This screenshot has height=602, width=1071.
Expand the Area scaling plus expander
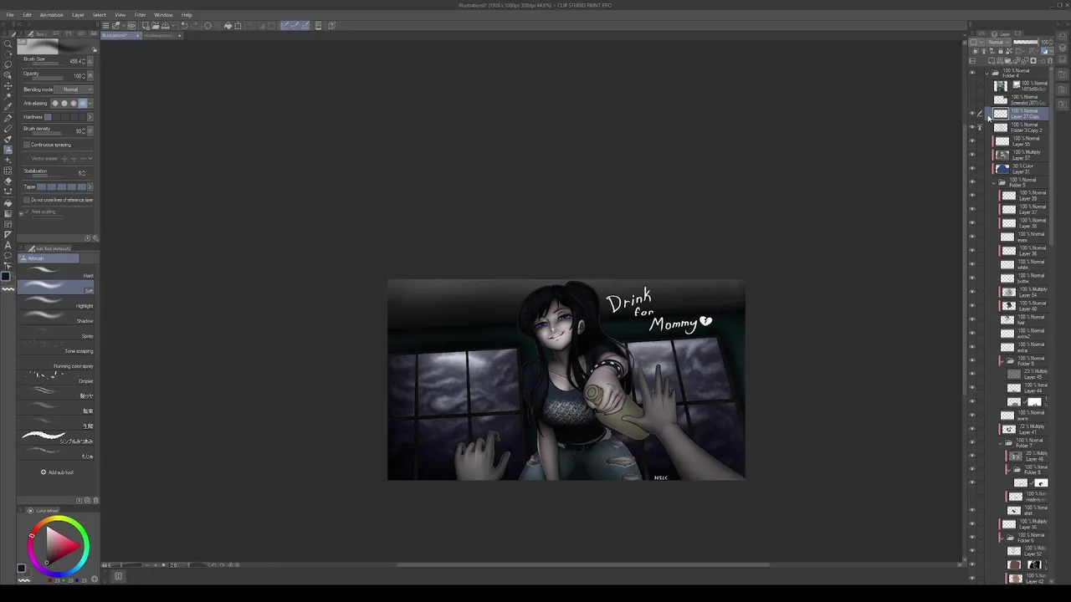point(21,213)
